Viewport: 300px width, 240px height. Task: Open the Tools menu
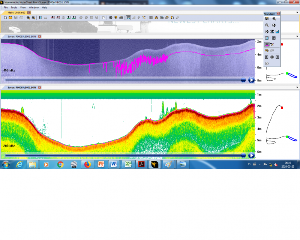tap(14, 7)
